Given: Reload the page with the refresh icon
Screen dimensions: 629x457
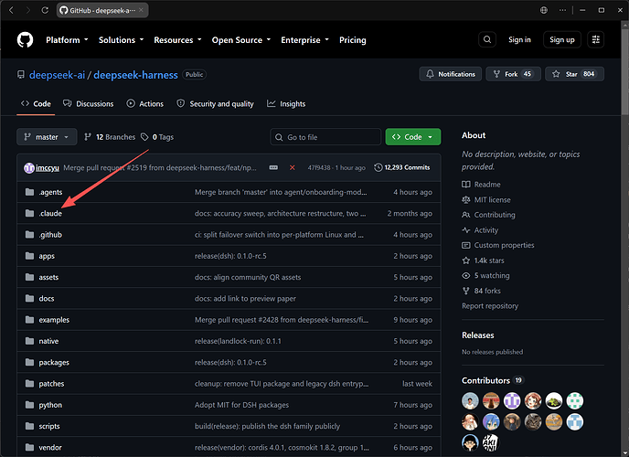Looking at the screenshot, I should 45,10.
